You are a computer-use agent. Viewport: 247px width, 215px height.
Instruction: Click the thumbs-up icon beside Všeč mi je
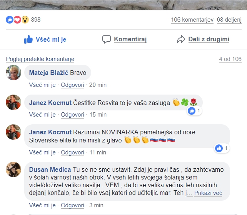28,39
